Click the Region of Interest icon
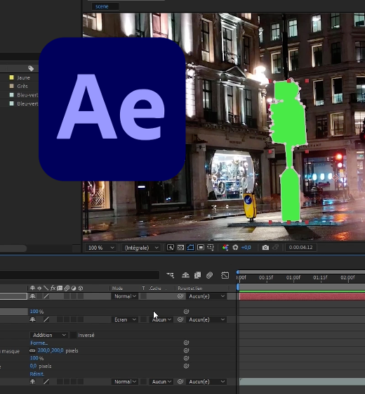Screen dimensions: 365x394 coord(201,248)
